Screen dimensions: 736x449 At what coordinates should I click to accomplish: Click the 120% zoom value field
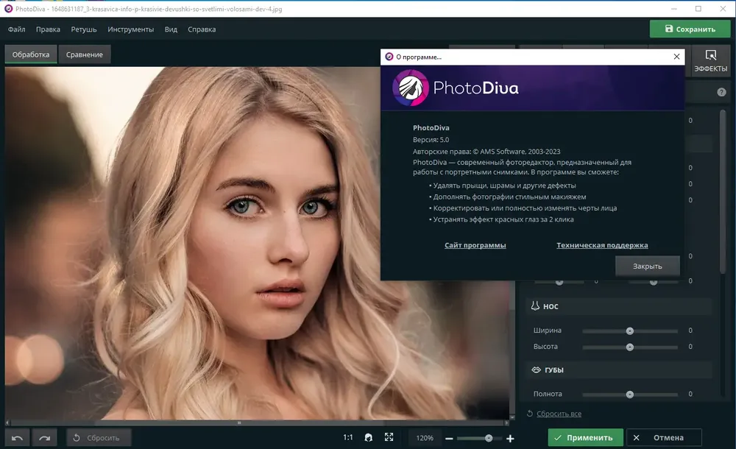pyautogui.click(x=425, y=438)
